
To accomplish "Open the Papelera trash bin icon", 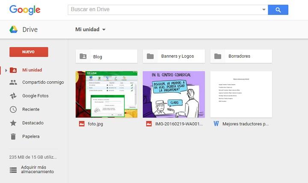I will [13, 136].
